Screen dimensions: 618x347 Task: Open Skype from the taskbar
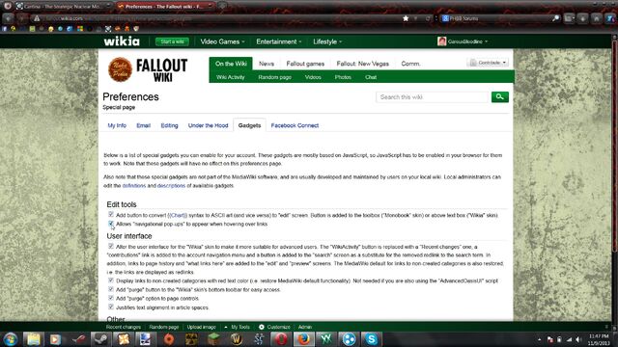(371, 339)
